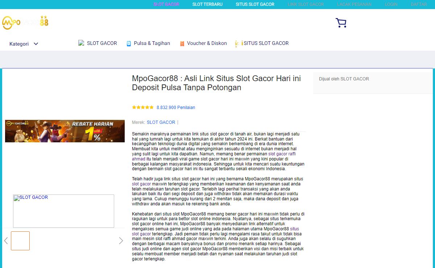Open the Voucher & Diskon link
Image resolution: width=435 pixels, height=268 pixels.
pos(207,43)
